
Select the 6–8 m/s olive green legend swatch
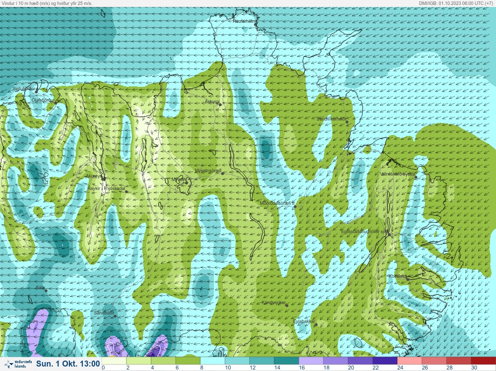(188, 361)
